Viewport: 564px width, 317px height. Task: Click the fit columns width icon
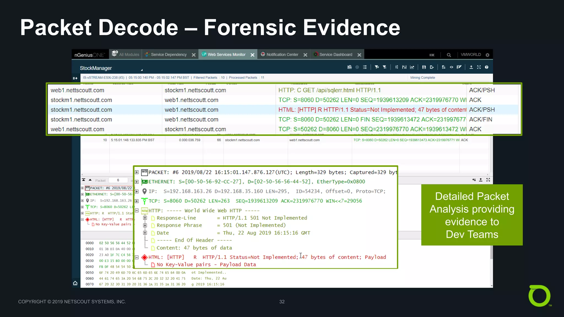click(404, 67)
